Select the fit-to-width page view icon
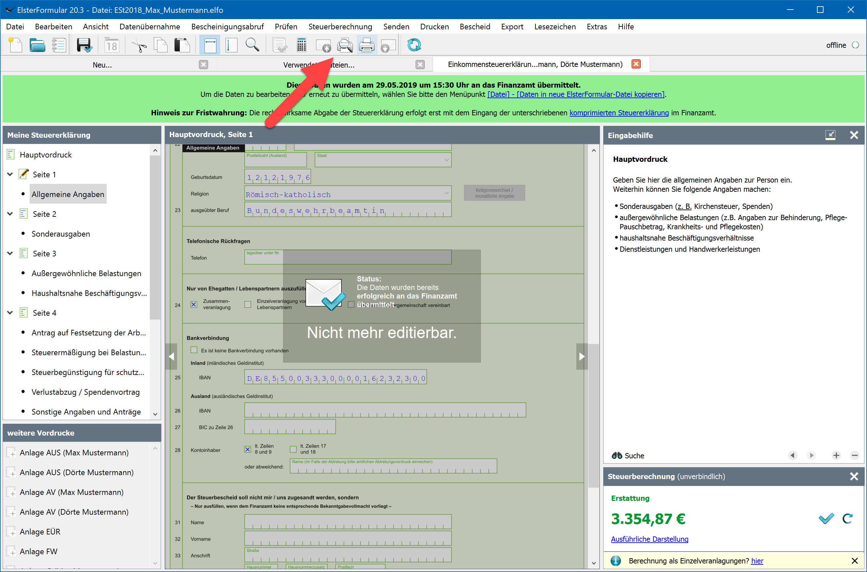Screen dimensions: 867x572 coord(210,45)
